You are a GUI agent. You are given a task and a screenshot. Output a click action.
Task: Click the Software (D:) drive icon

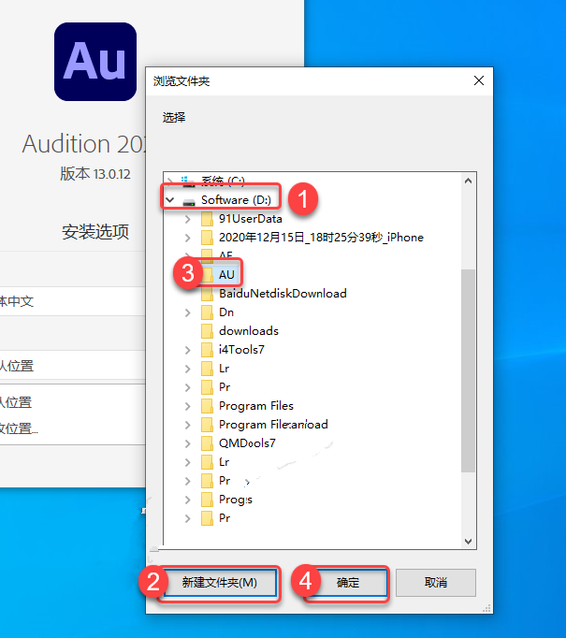(x=189, y=201)
